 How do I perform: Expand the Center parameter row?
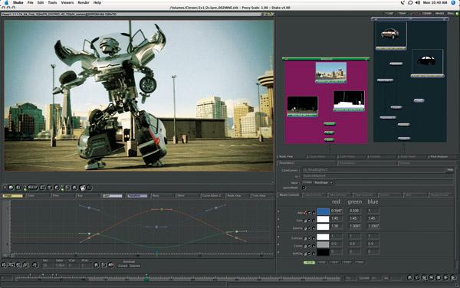278,244
